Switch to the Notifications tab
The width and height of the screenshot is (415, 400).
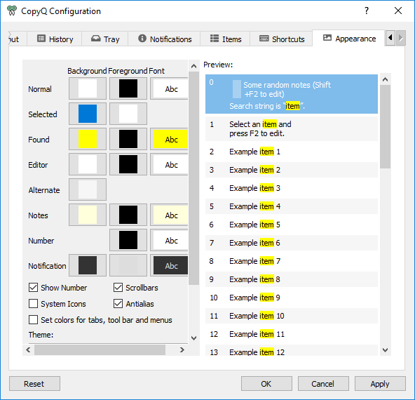164,39
